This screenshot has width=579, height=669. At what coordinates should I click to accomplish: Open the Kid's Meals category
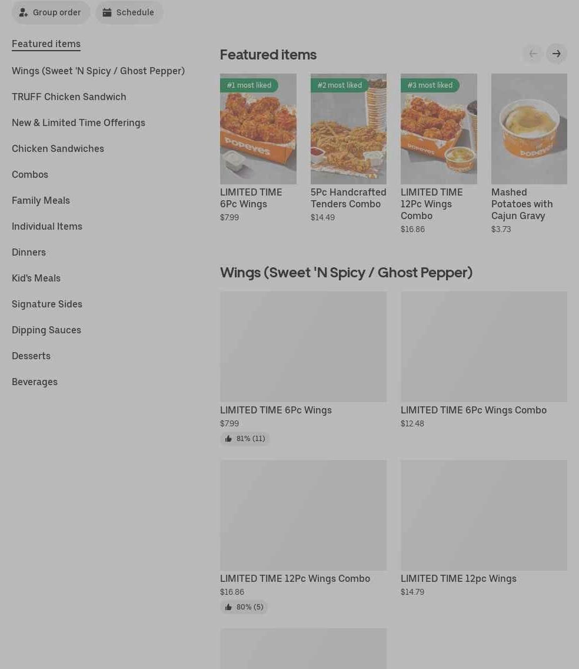tap(36, 278)
